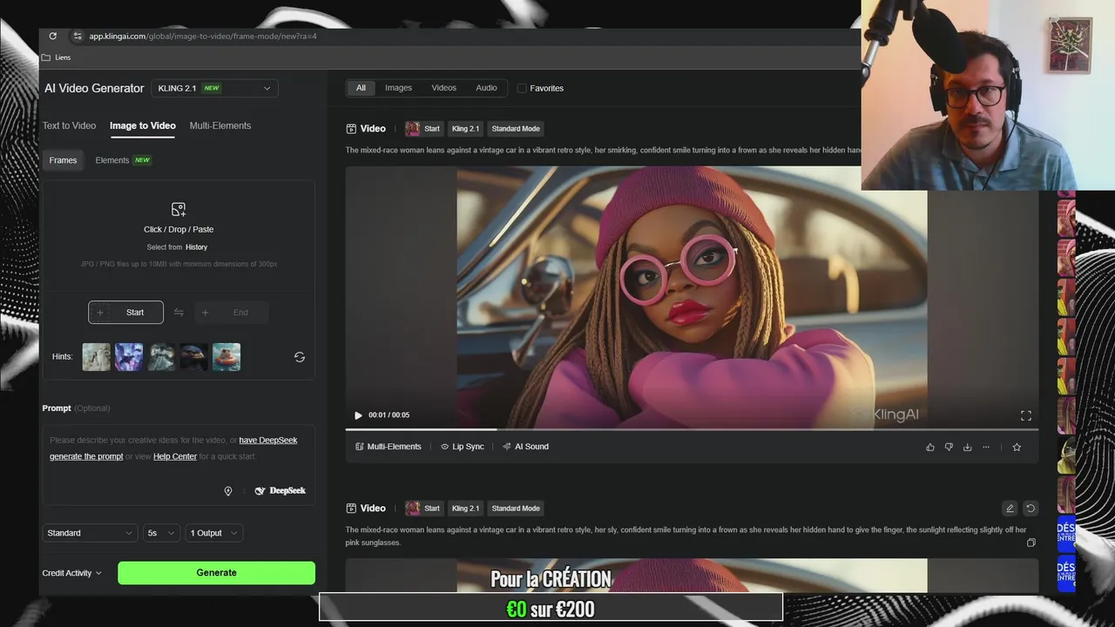
Task: Like the video with thumbs up
Action: pos(930,447)
